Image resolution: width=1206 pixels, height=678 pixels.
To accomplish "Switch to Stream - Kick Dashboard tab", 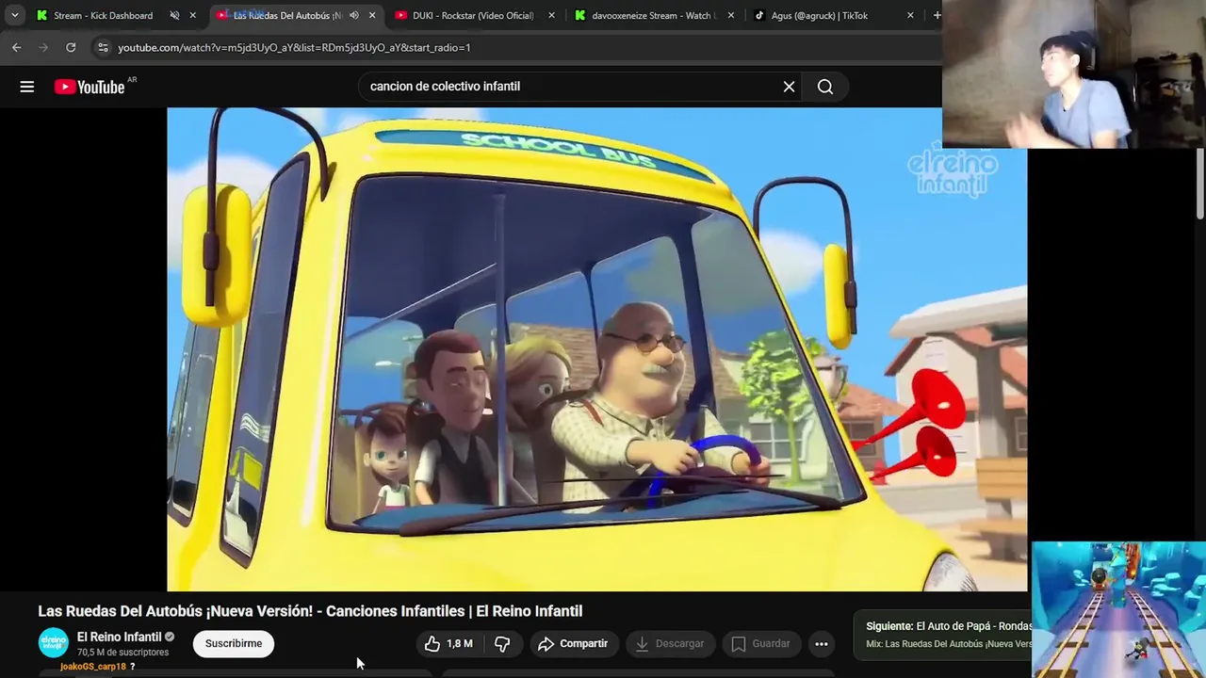I will 103,15.
